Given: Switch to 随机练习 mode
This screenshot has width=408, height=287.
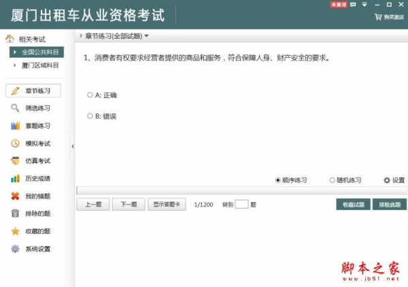Looking at the screenshot, I should click(333, 180).
